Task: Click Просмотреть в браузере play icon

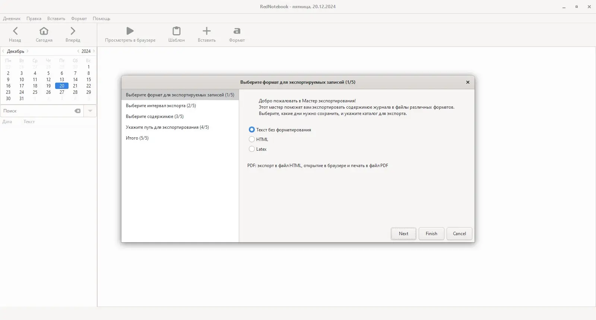Action: [130, 31]
